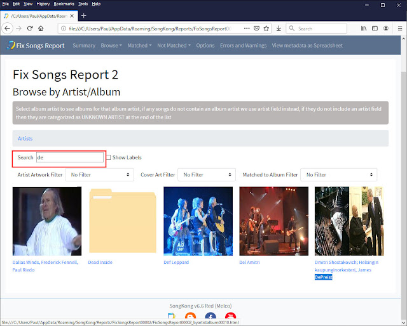This screenshot has width=407, height=326.
Task: Open the Cover Art Filter dropdown
Action: 207,175
